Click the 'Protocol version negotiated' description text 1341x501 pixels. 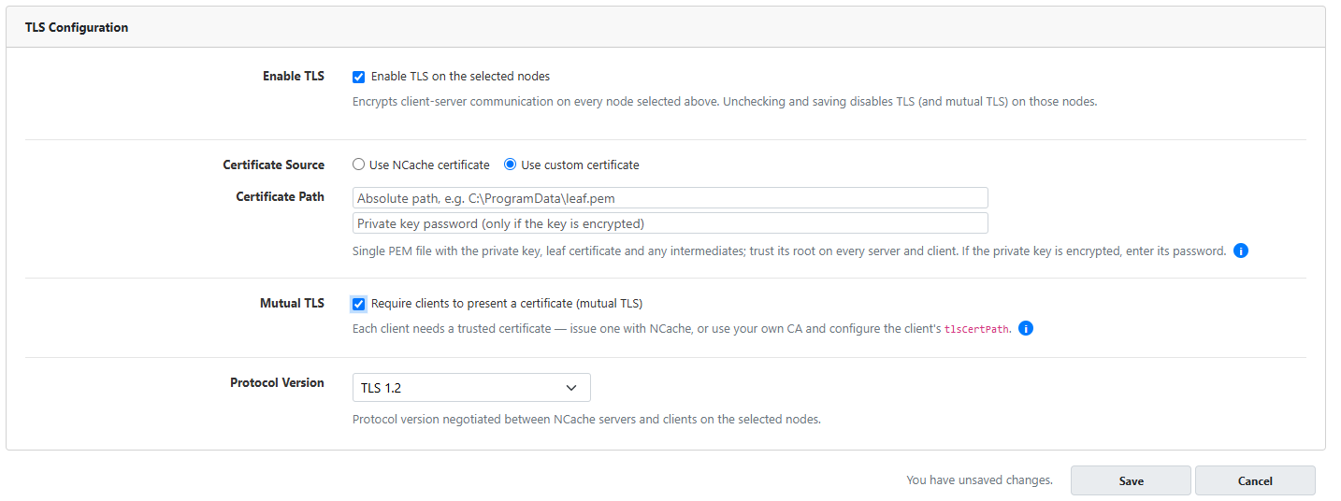click(x=586, y=420)
